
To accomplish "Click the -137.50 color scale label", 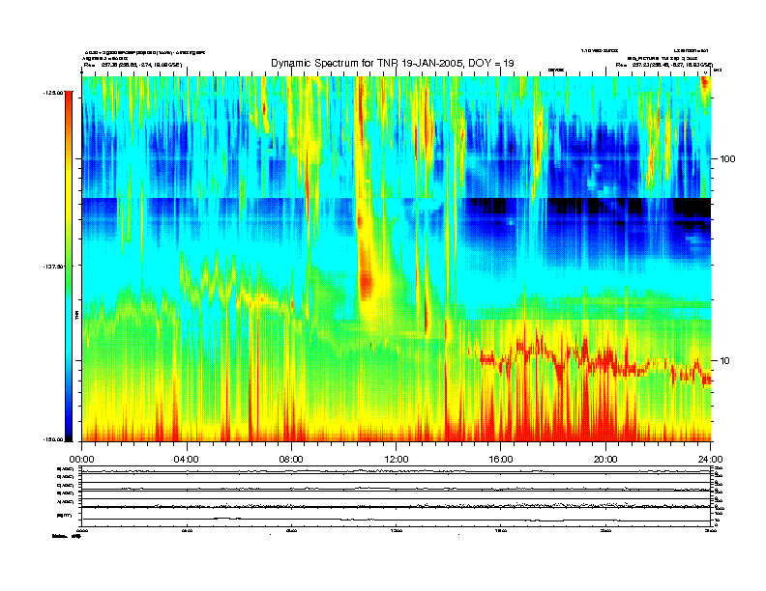I will coord(52,267).
